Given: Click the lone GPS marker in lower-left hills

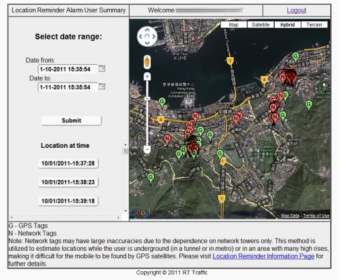Looking at the screenshot, I should point(151,178).
